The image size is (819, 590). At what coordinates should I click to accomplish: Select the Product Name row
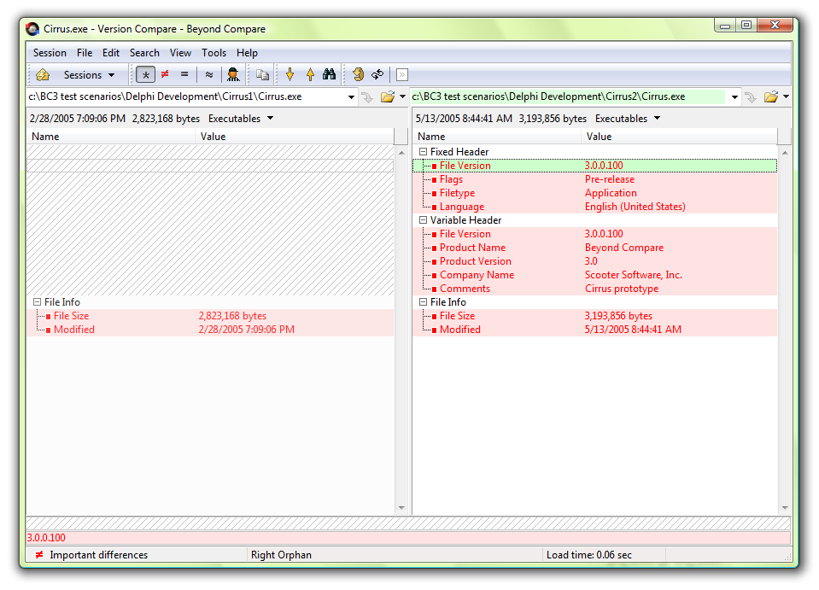[x=595, y=248]
